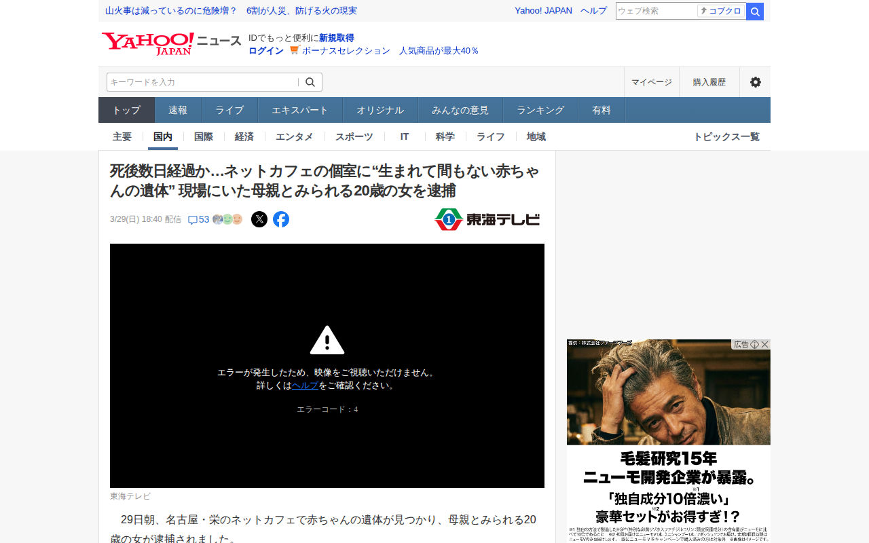
Task: Open the 国際 category tab
Action: (x=204, y=136)
